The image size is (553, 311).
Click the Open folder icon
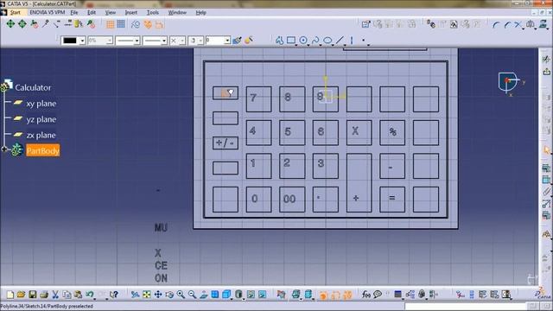(21, 295)
